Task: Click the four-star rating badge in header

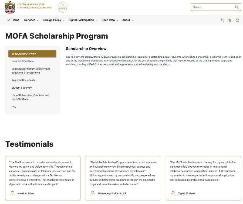Action: coord(63,7)
